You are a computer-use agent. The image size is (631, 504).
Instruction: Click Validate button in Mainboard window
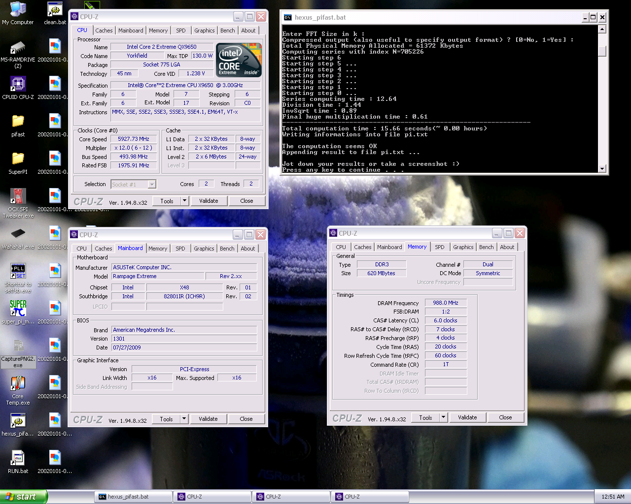pyautogui.click(x=208, y=419)
